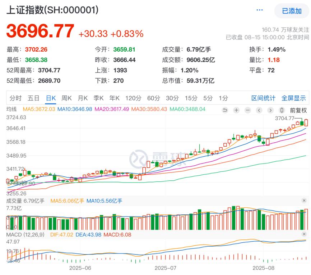Zoom out the chart with minus icon
Viewport: 311px width, 275px height.
(x=247, y=110)
